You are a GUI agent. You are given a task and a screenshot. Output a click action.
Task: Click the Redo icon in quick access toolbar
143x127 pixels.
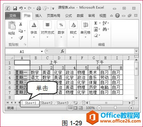pos(30,8)
